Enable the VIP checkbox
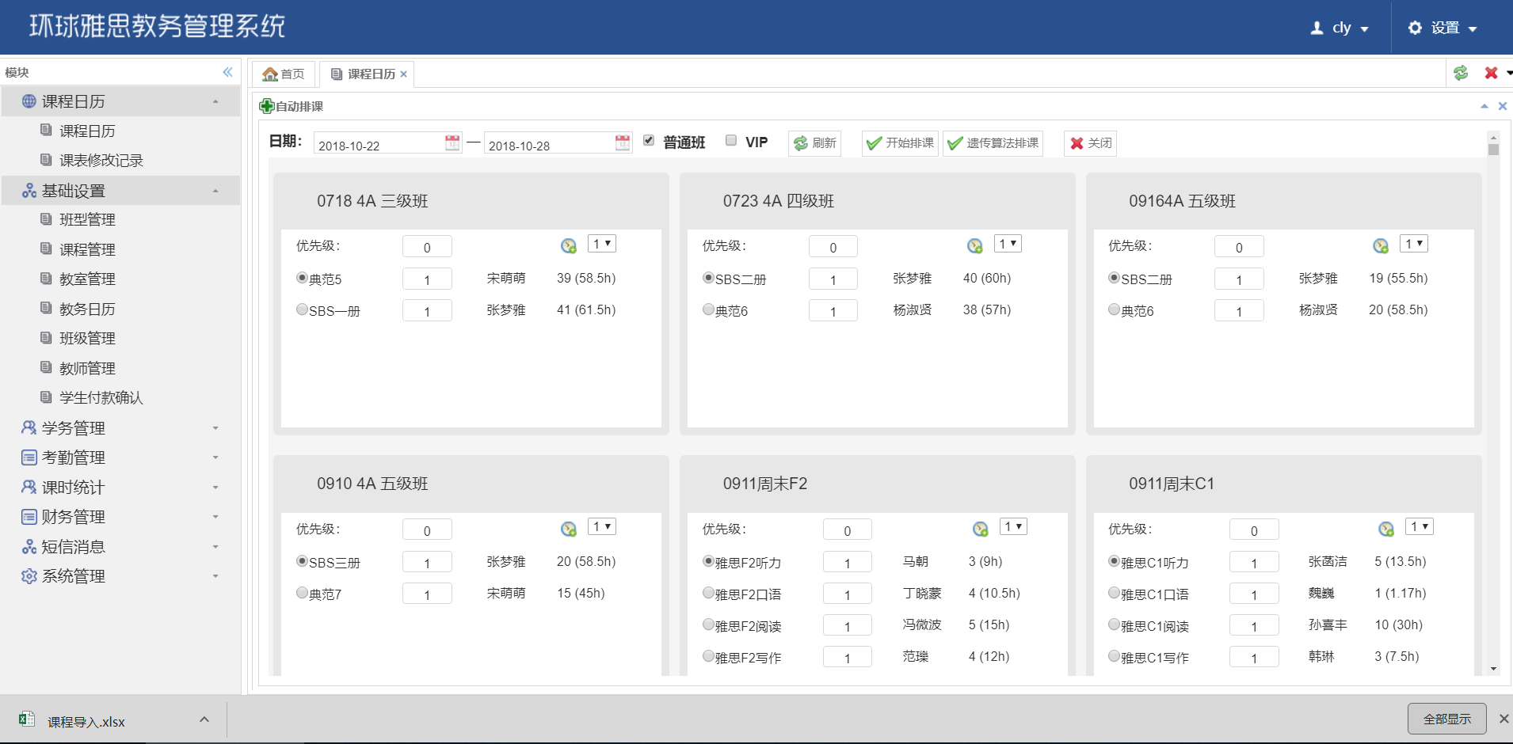Viewport: 1513px width, 744px height. [x=731, y=141]
